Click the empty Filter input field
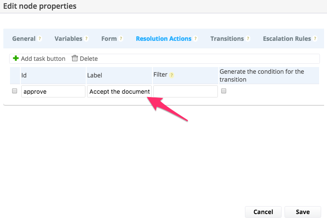Screen dimensions: 327x222 185,91
